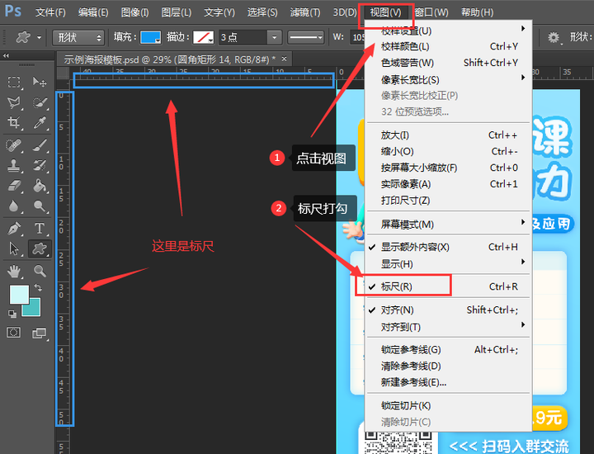Click the foreground color swatch
Screen dimensions: 594x454
18,294
